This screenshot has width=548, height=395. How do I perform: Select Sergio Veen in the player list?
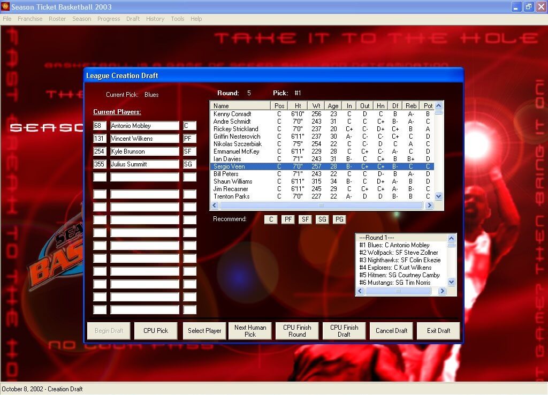(322, 166)
